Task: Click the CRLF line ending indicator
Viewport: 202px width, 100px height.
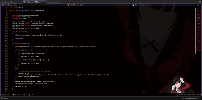Action: [194, 95]
